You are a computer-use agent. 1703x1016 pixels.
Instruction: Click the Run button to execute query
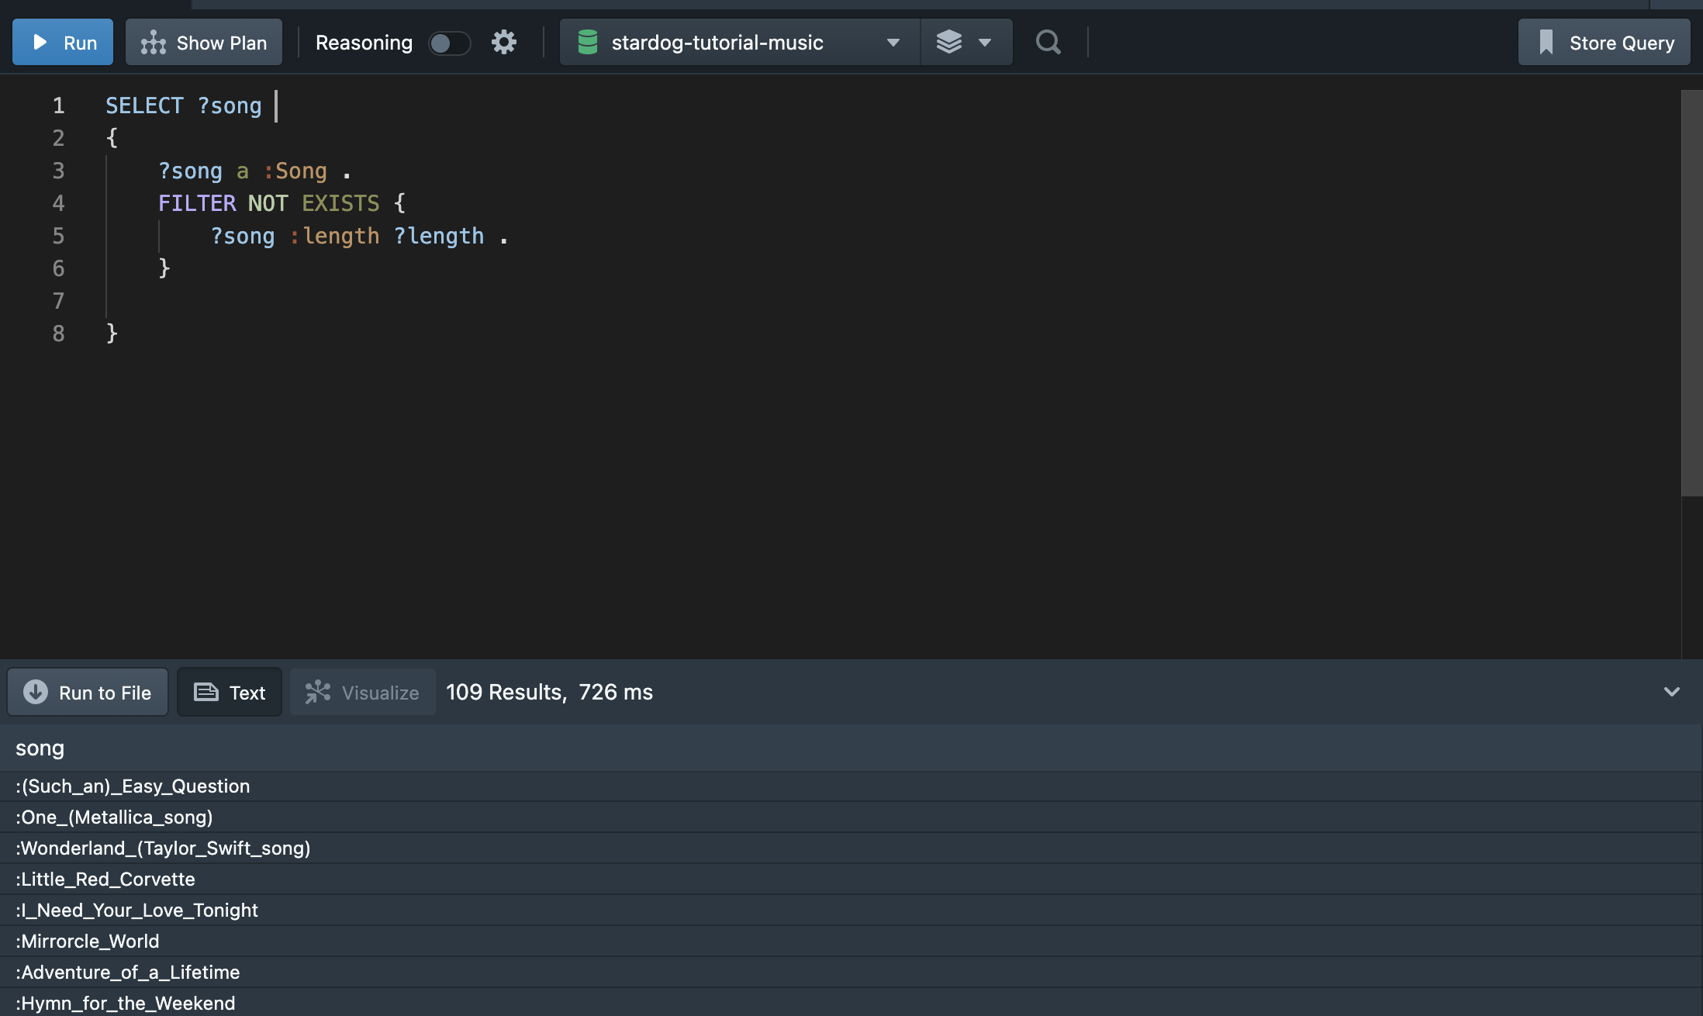pos(64,41)
